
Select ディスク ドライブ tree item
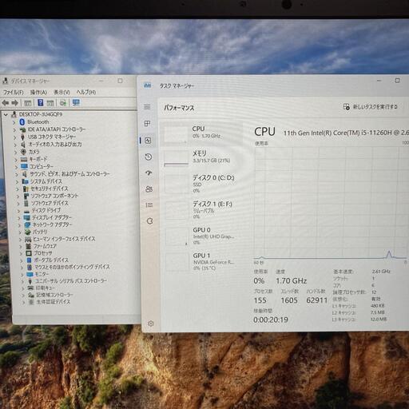click(x=42, y=211)
